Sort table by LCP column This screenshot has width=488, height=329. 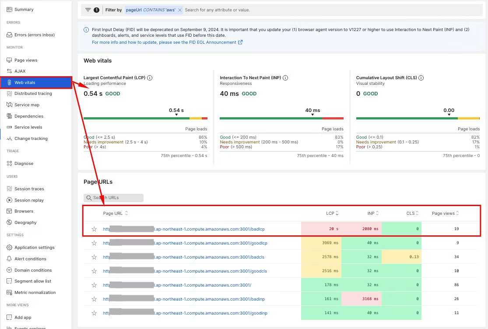point(332,213)
